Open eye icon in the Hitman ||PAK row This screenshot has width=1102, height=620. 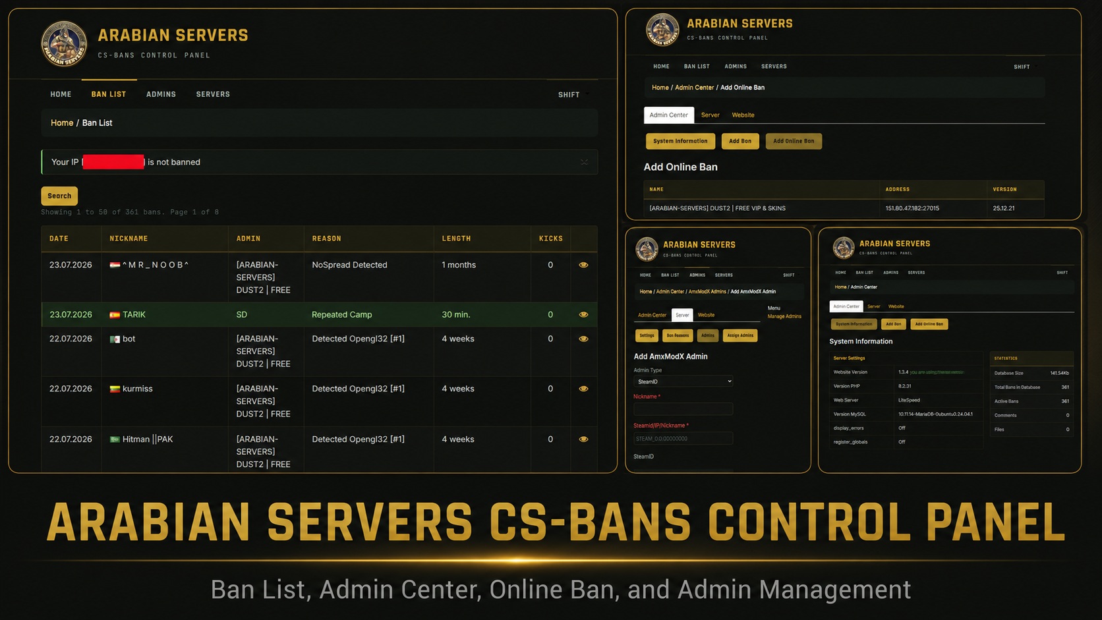tap(583, 439)
